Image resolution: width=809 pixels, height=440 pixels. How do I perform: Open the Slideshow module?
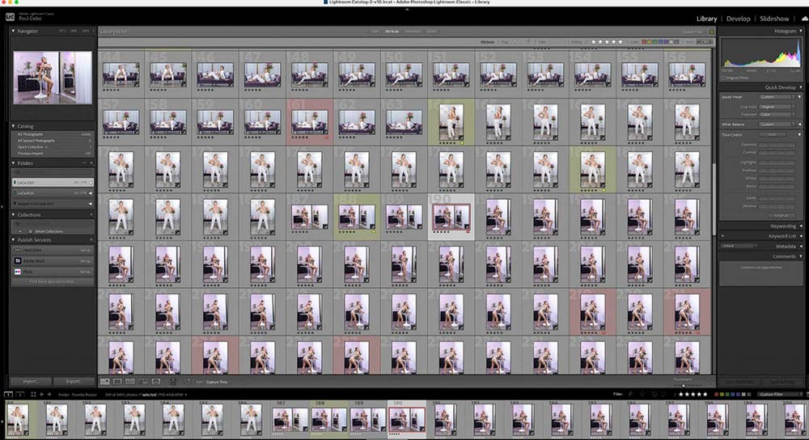[x=774, y=18]
